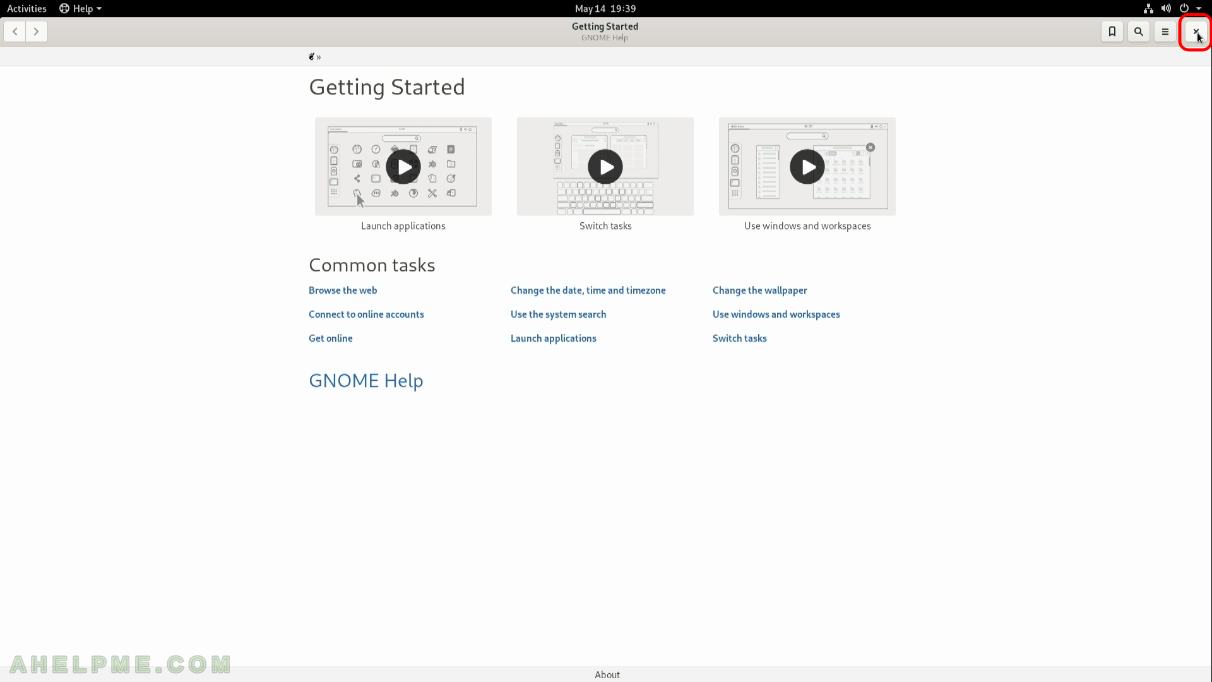Open the GNOME Help heading link
Viewport: 1212px width, 682px height.
[x=366, y=381]
